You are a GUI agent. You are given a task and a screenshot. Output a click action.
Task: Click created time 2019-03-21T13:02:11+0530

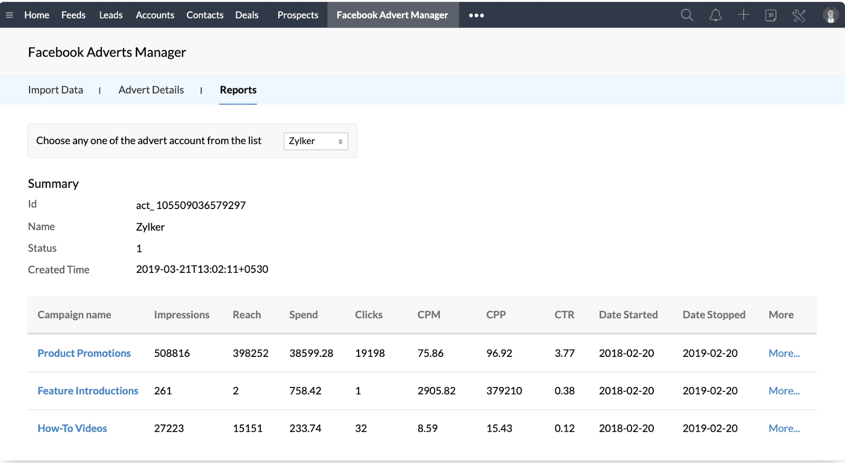point(202,269)
